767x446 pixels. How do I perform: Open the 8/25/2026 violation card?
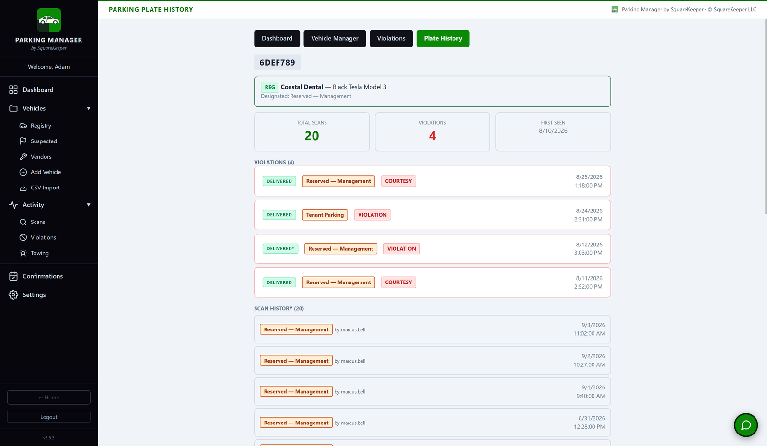point(432,181)
